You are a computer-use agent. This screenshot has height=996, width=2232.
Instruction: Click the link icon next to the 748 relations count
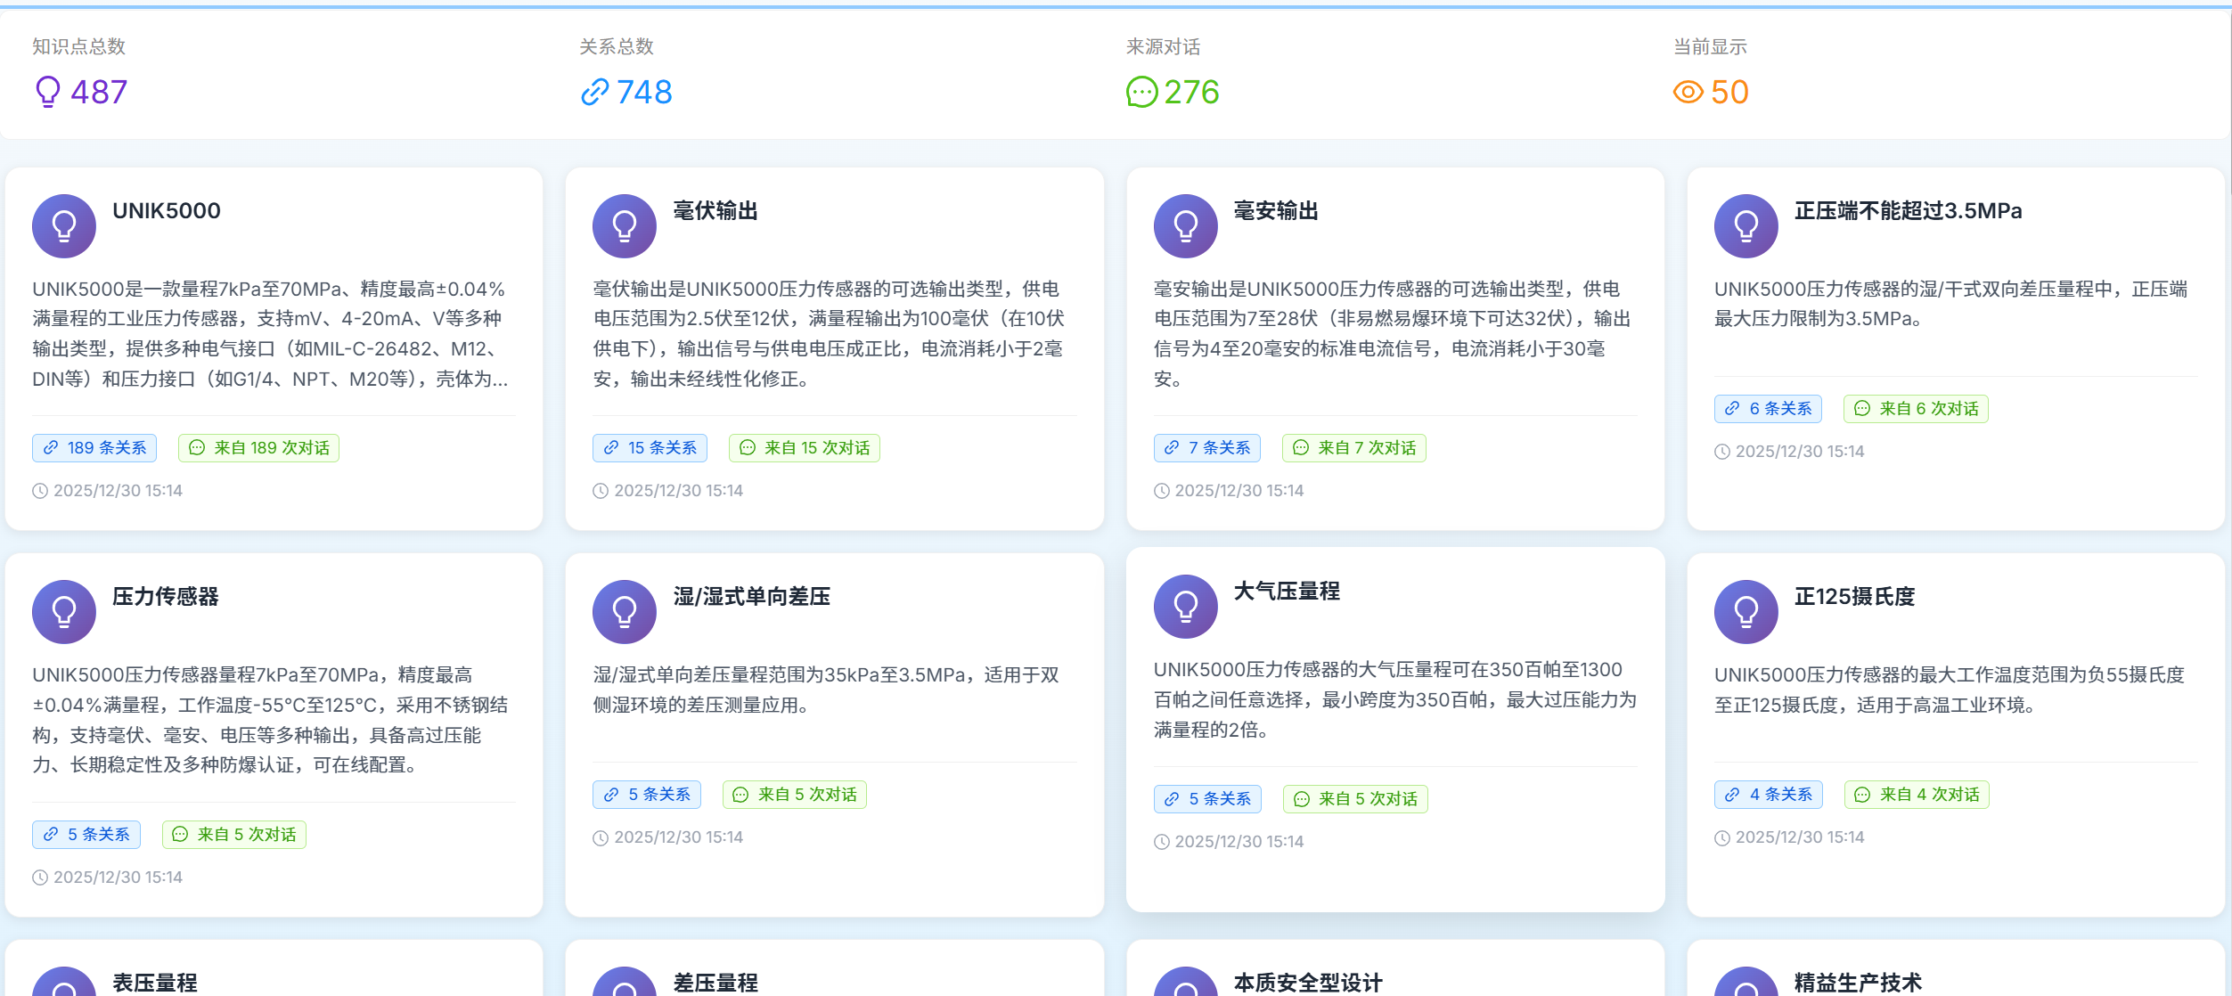595,90
